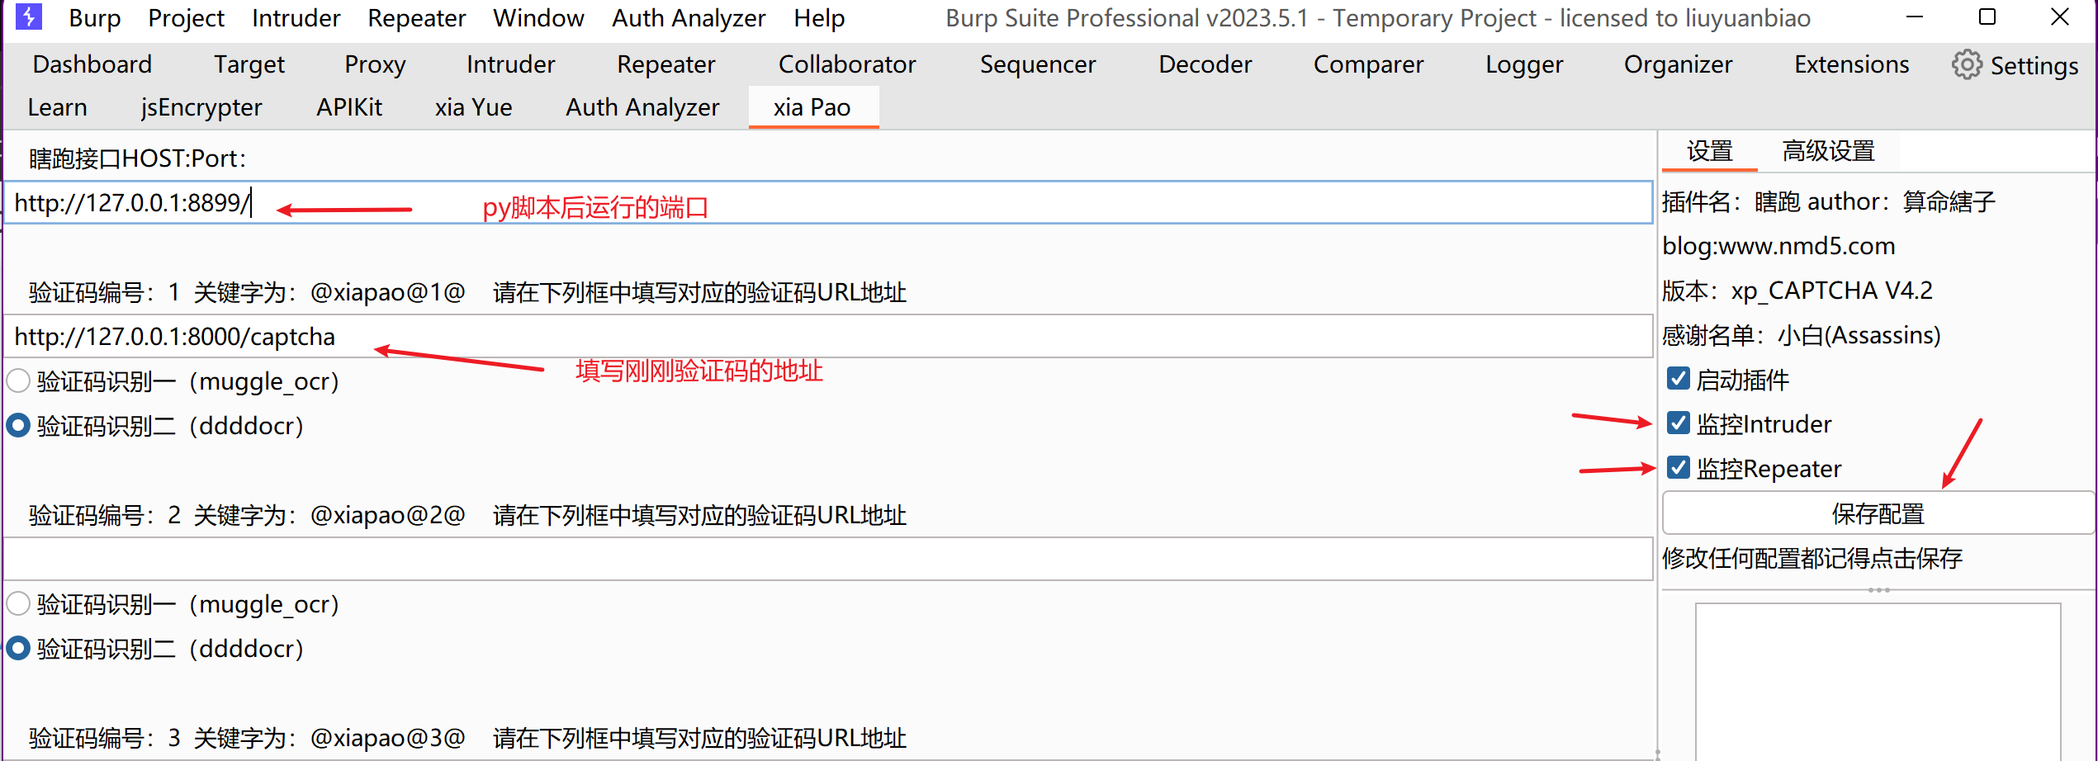Select muggle_ocr for captcha number 1
Viewport: 2098px width, 761px height.
pos(18,381)
